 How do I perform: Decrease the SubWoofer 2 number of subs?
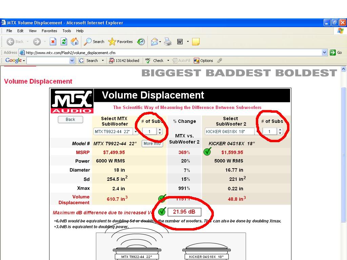[280, 133]
